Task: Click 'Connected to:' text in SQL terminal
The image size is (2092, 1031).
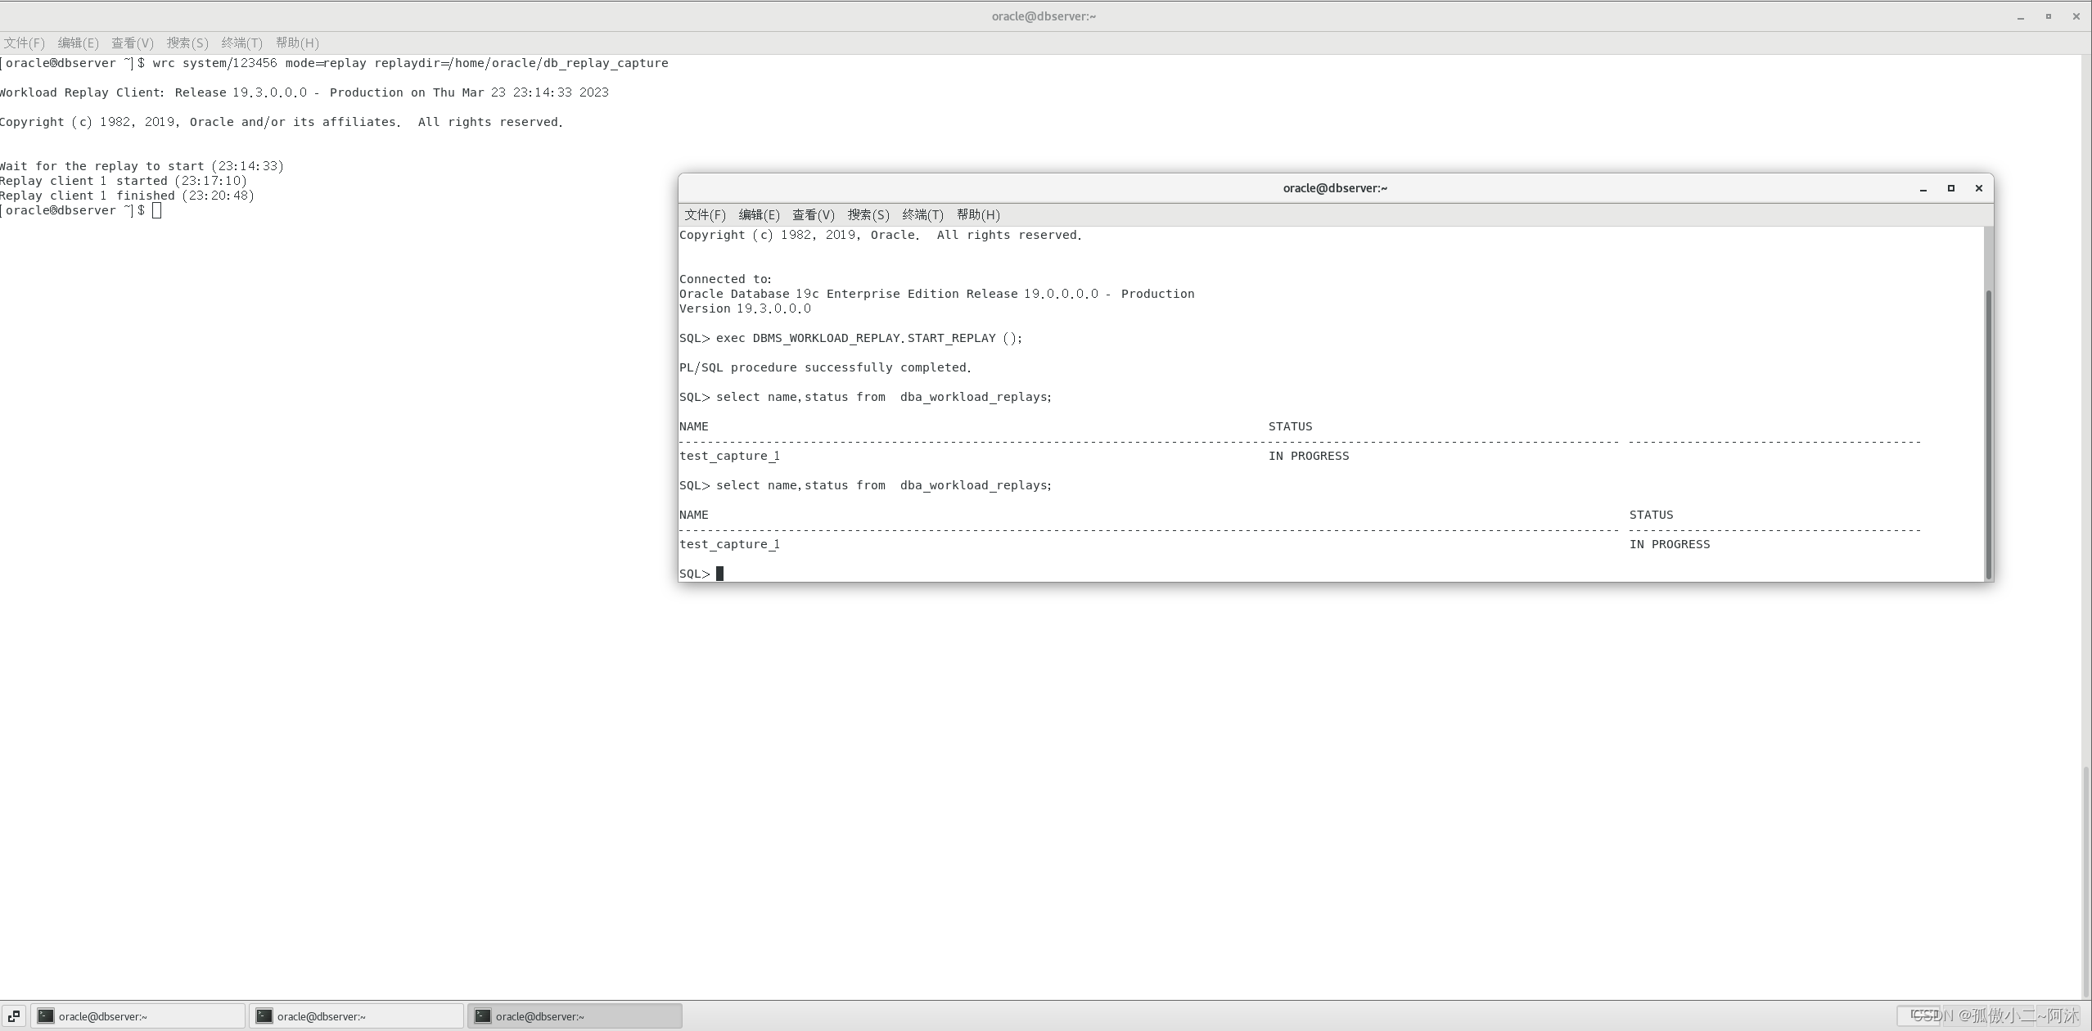Action: click(x=725, y=279)
